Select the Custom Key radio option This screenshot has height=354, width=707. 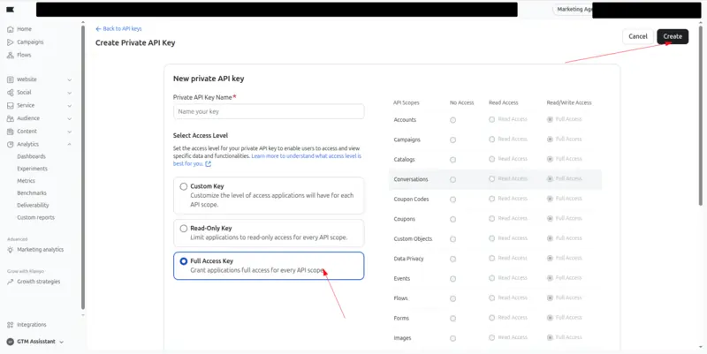tap(184, 186)
